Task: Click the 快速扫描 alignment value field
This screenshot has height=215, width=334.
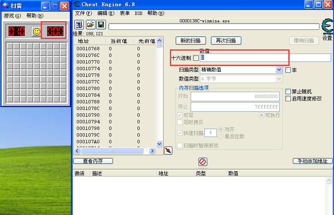Action: click(x=211, y=133)
